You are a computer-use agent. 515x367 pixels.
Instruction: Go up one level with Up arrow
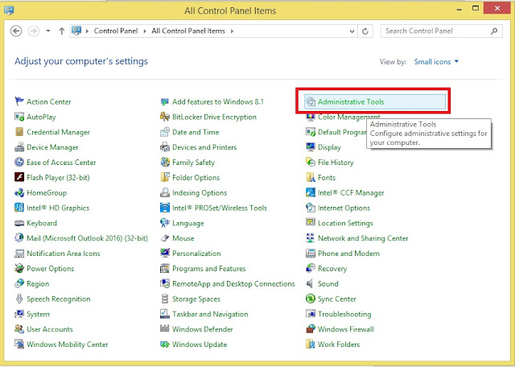click(x=61, y=31)
